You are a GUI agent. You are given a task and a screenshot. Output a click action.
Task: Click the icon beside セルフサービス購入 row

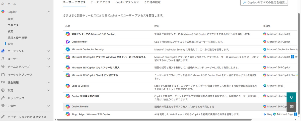[x=68, y=67]
